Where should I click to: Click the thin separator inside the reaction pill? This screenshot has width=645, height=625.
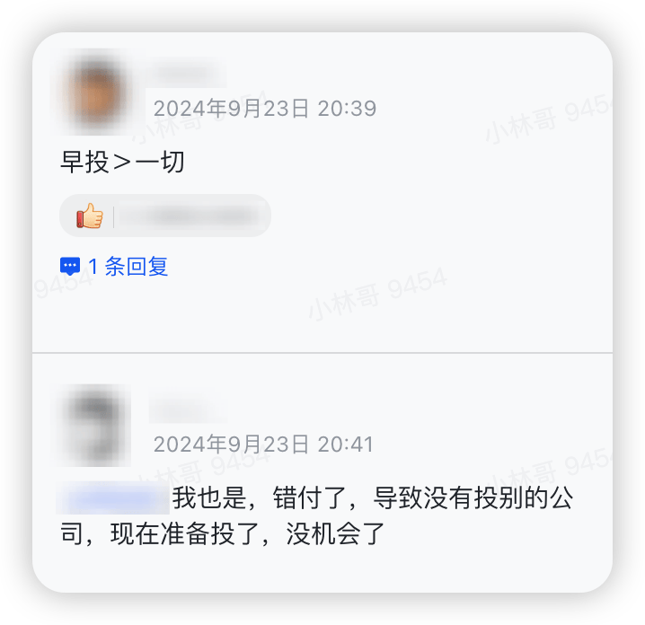pos(113,216)
